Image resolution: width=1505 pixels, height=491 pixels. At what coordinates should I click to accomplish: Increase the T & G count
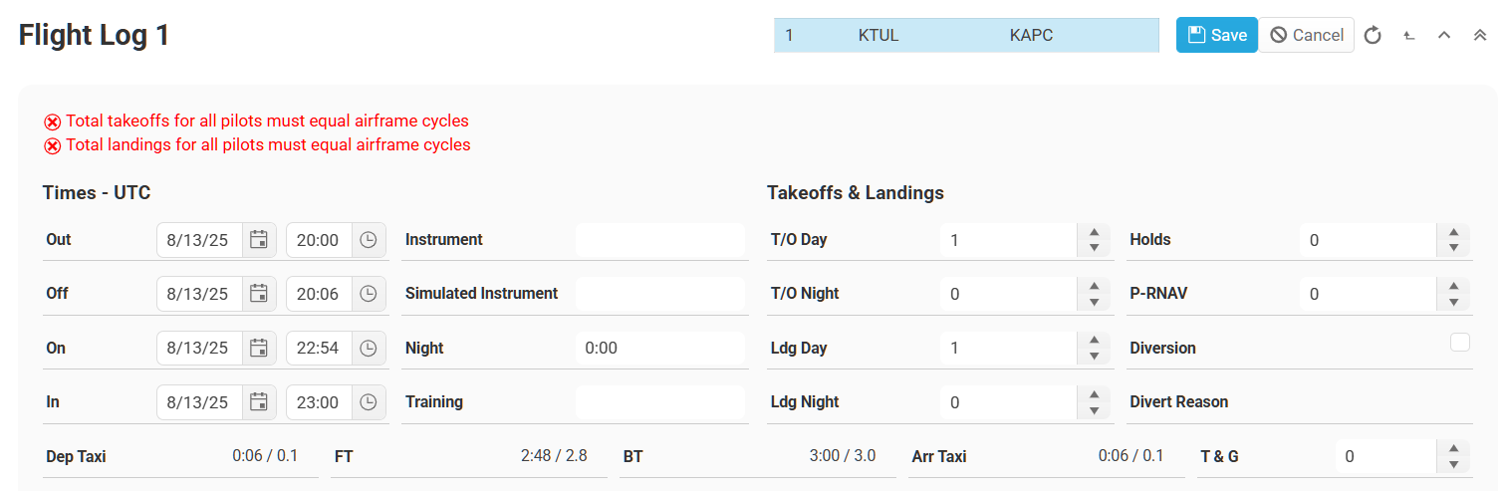[1453, 449]
